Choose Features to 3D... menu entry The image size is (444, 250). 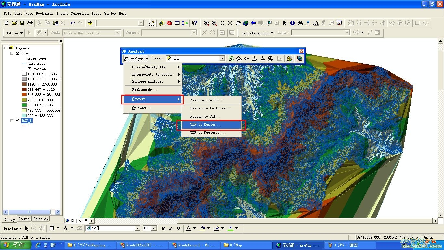tap(211, 100)
